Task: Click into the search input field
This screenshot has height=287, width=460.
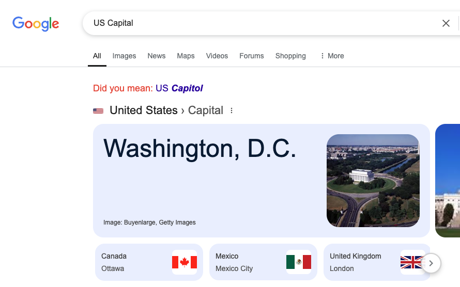Action: tap(258, 23)
